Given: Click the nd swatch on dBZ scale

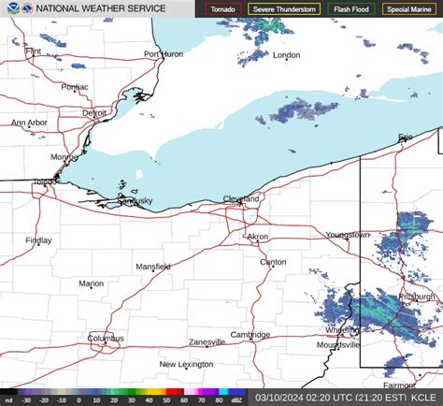Looking at the screenshot, I should pyautogui.click(x=8, y=392).
